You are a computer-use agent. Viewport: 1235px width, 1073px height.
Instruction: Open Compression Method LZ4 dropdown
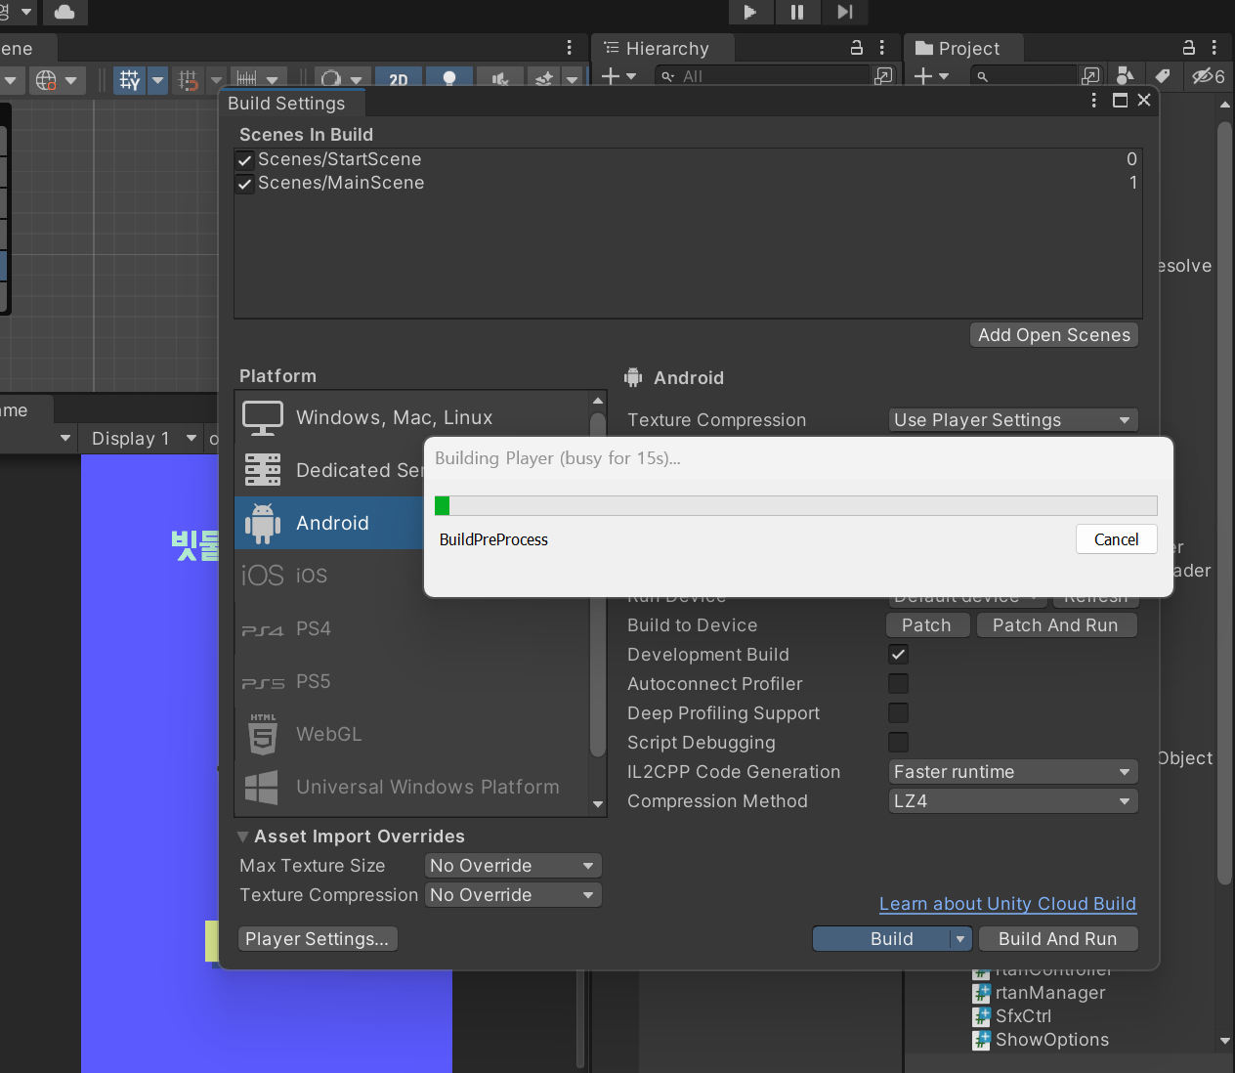click(1013, 801)
